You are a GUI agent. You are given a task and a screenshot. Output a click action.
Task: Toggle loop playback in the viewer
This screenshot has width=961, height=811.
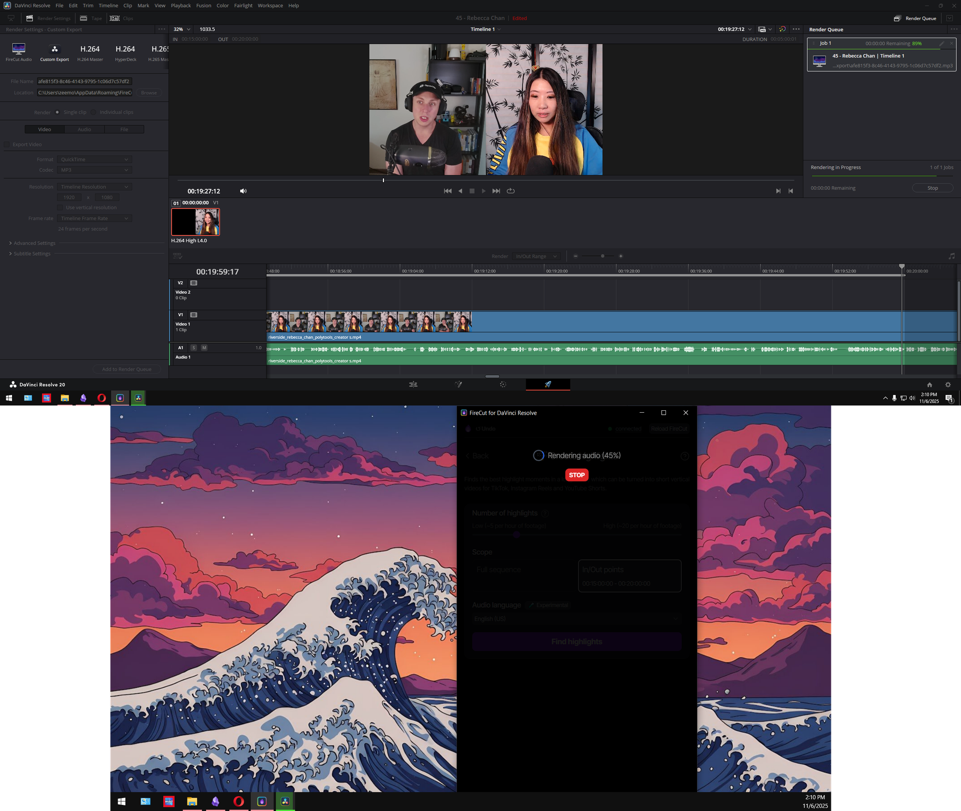click(511, 191)
